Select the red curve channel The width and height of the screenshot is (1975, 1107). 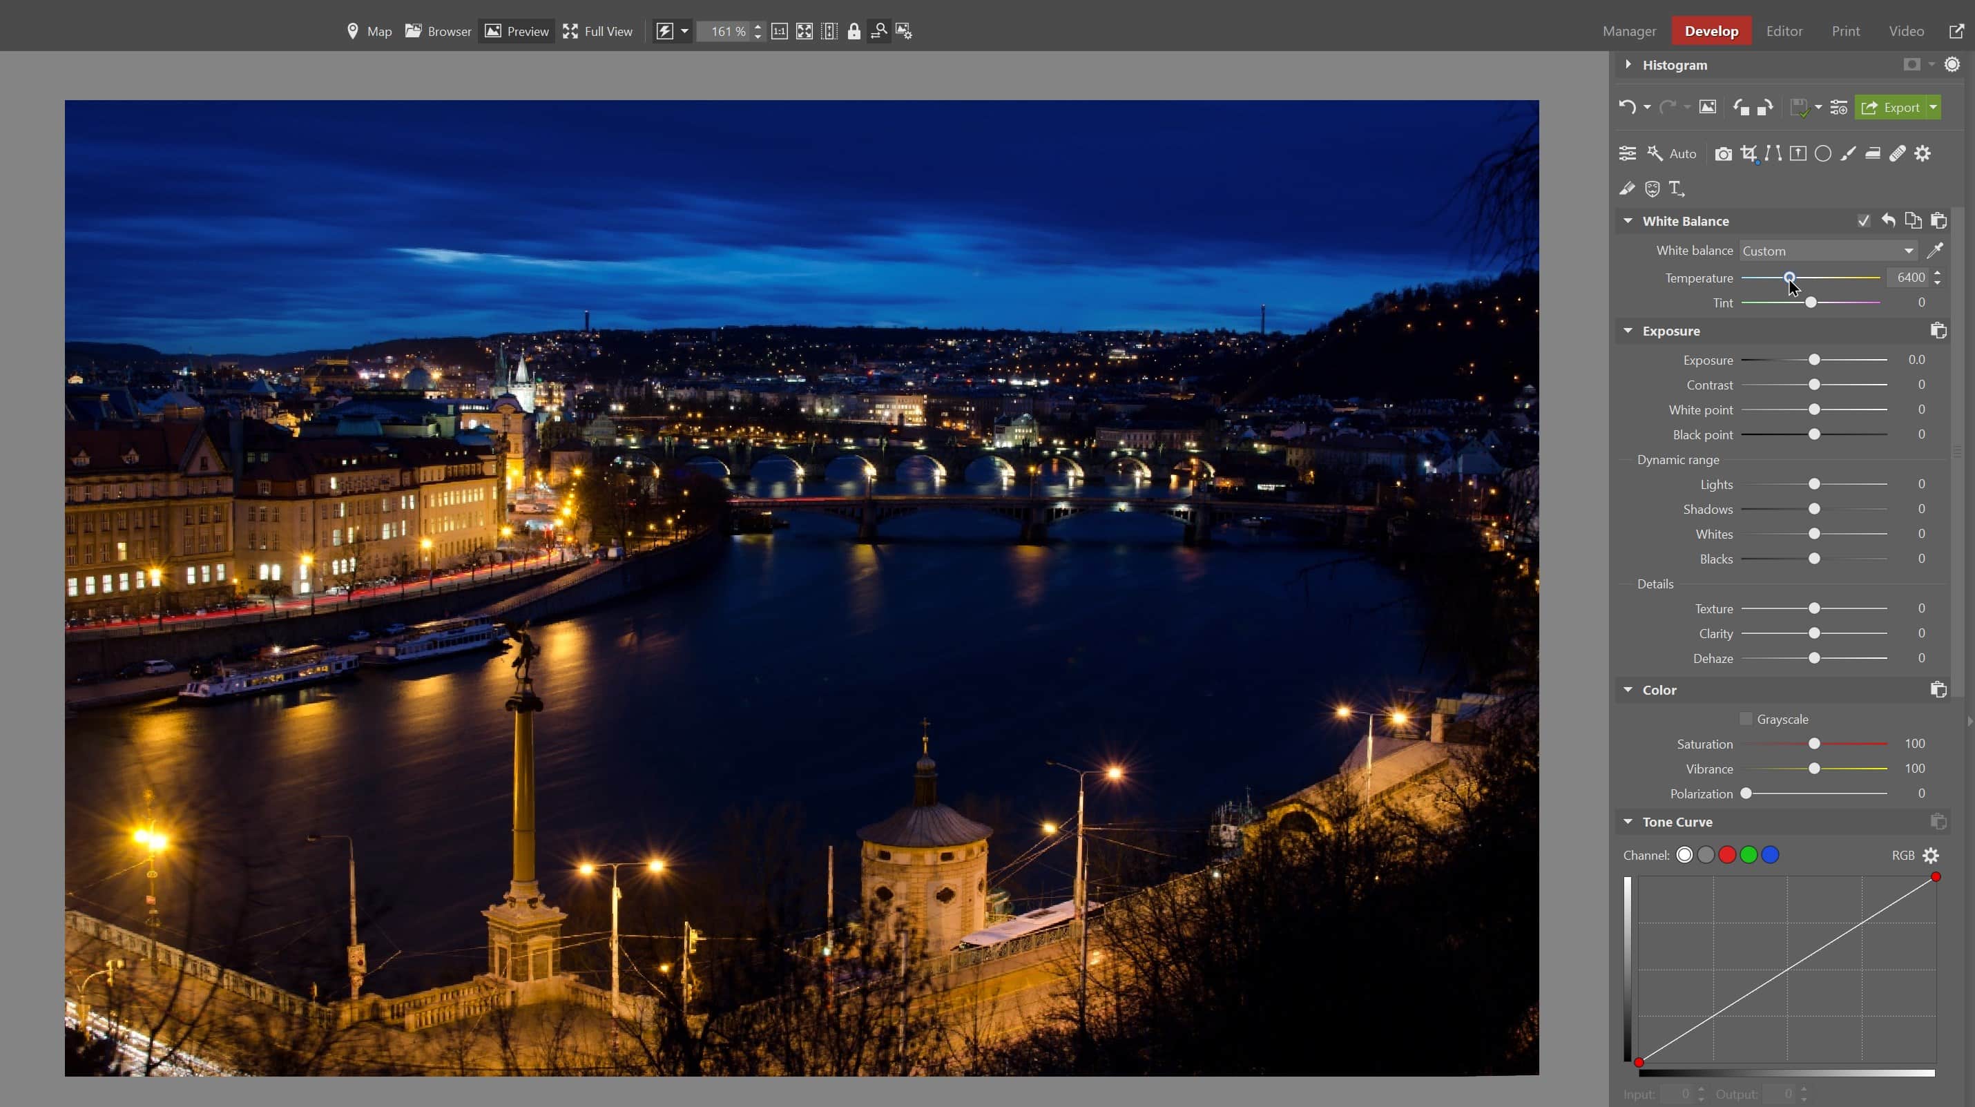point(1727,855)
